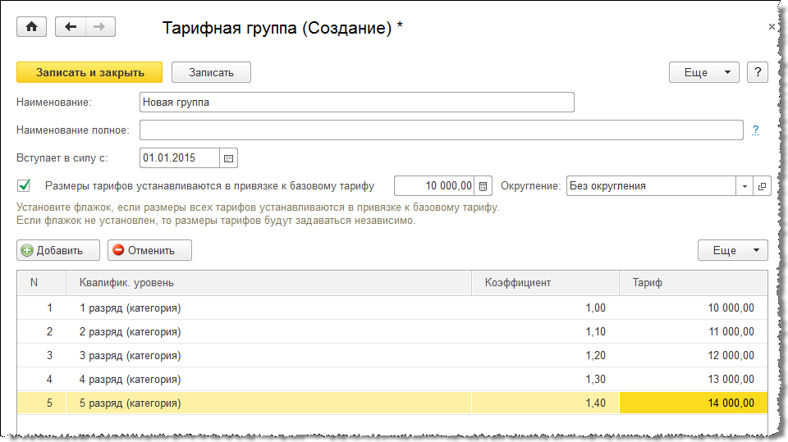Image resolution: width=788 pixels, height=442 pixels.
Task: Click the Наименование полное input field
Action: (442, 130)
